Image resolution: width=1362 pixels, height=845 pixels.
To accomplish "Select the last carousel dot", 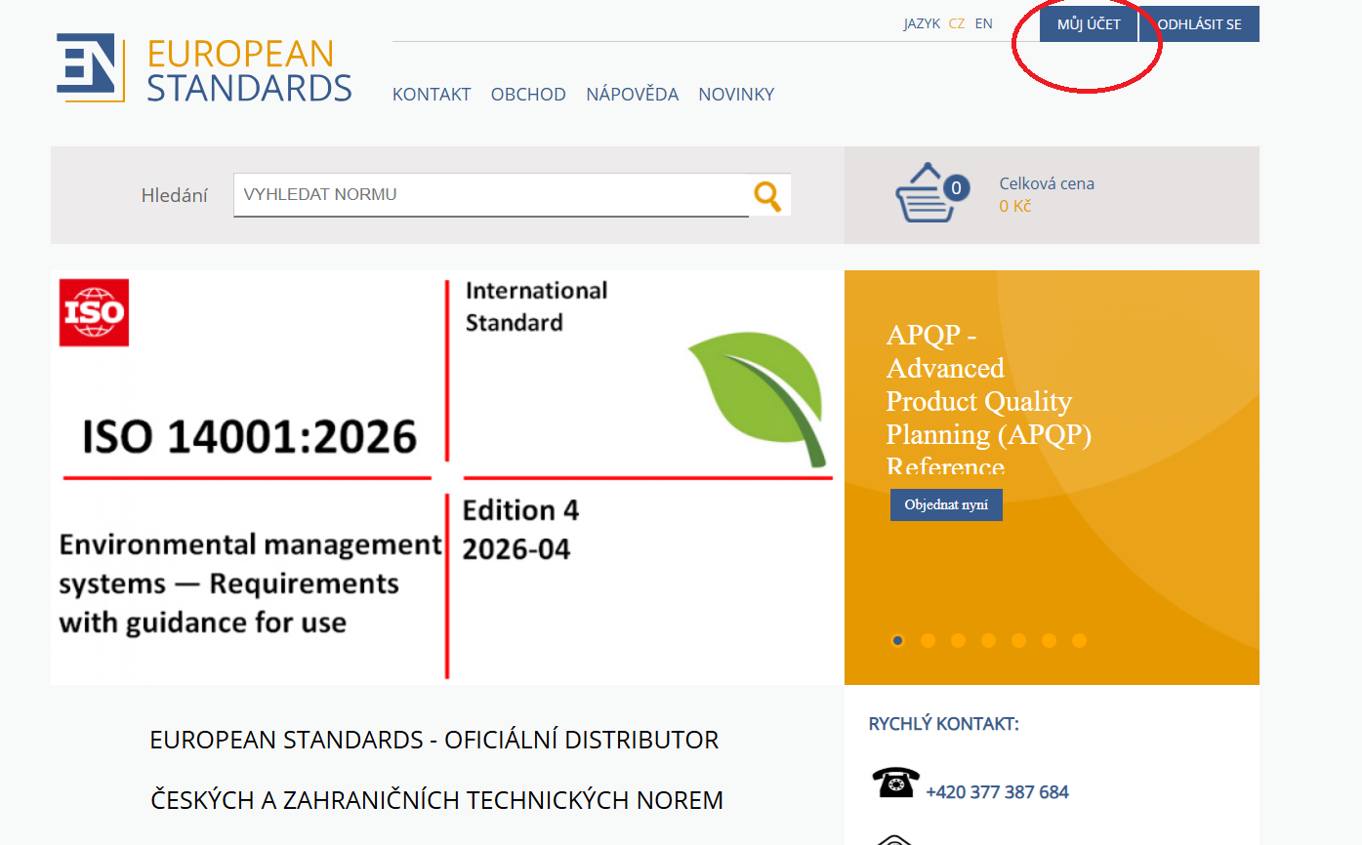I will (x=1079, y=641).
